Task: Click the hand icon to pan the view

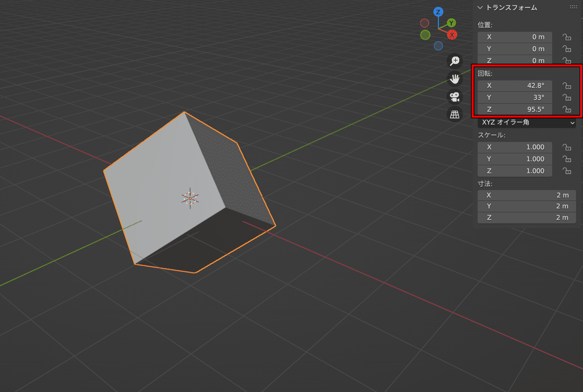Action: pos(454,78)
